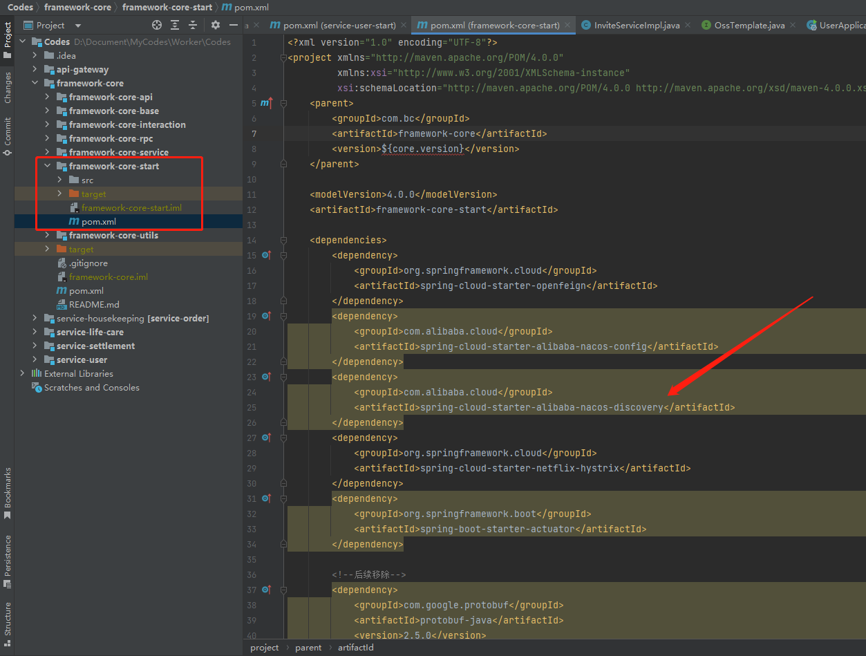Close the InviteServiceImpl.java tab
The image size is (866, 656).
[688, 25]
